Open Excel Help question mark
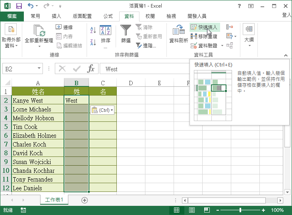The image size is (292, 215). pos(239,6)
